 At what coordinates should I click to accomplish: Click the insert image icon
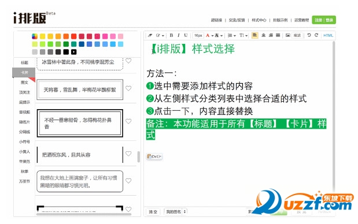[x=287, y=35]
